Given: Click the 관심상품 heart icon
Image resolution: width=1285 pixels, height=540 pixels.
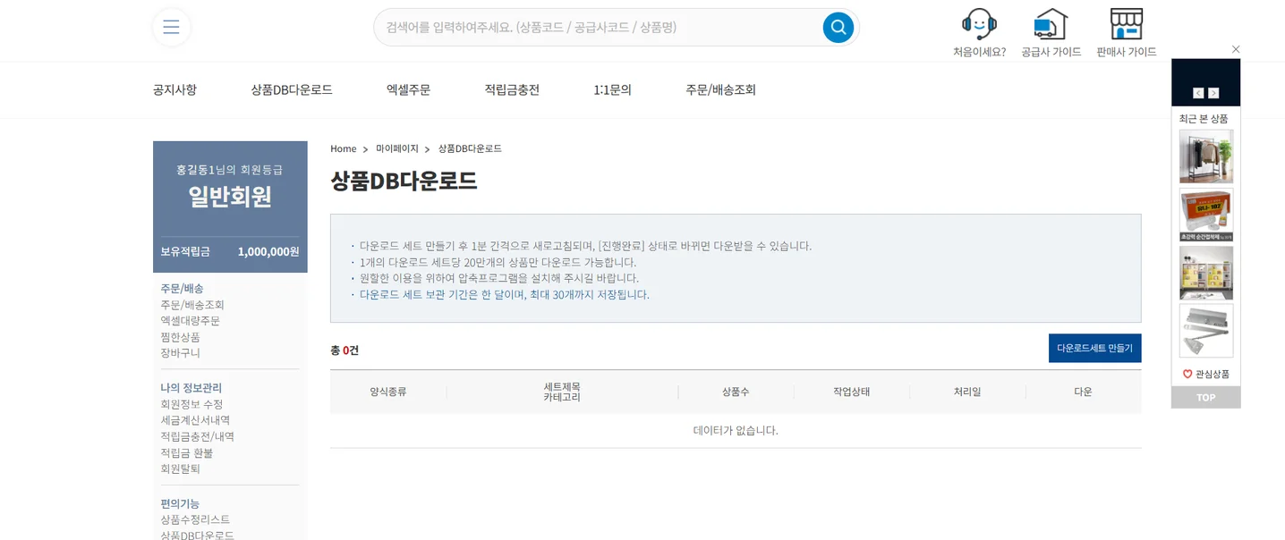Looking at the screenshot, I should pyautogui.click(x=1187, y=374).
